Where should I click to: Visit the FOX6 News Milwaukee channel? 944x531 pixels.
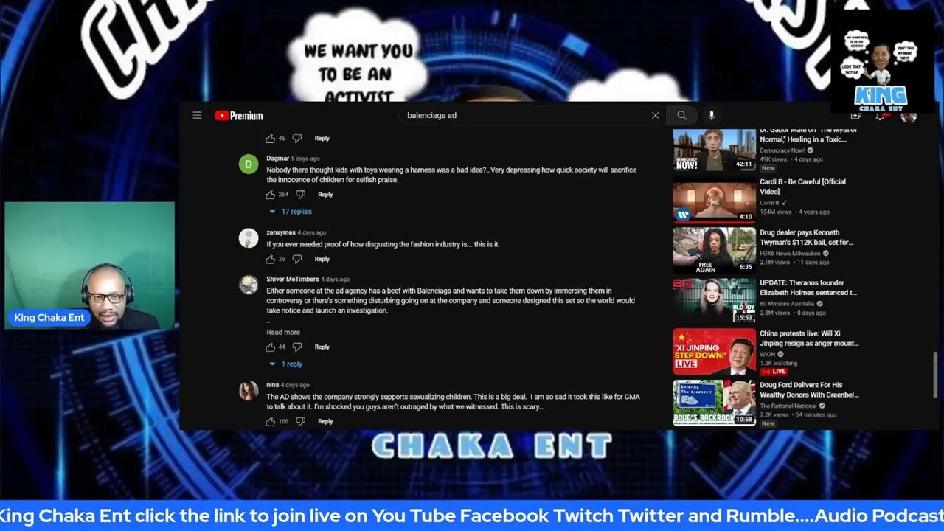pyautogui.click(x=790, y=253)
